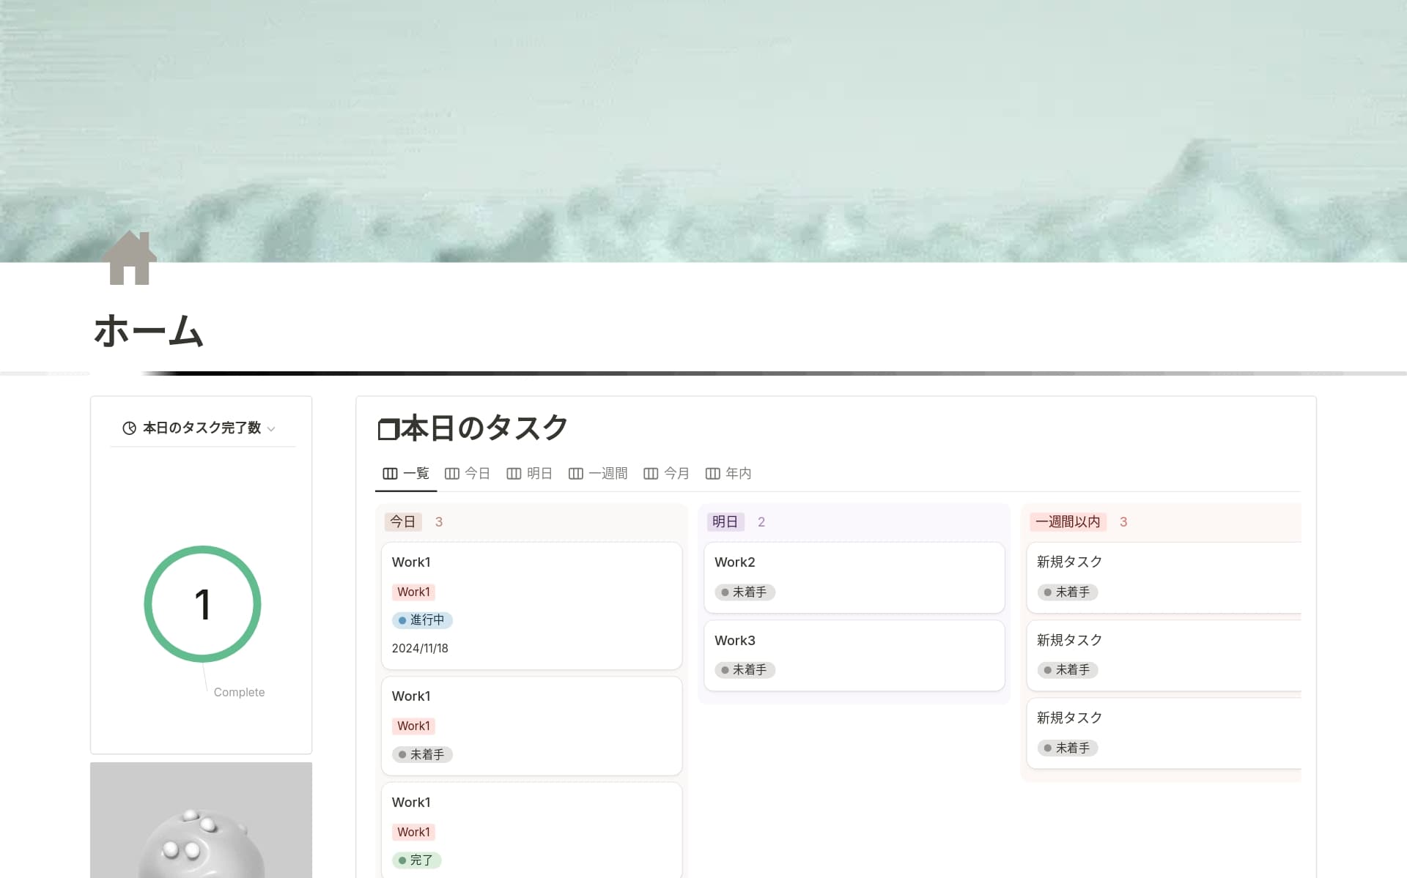Click the 進行中 status tag on Work1

click(x=422, y=620)
